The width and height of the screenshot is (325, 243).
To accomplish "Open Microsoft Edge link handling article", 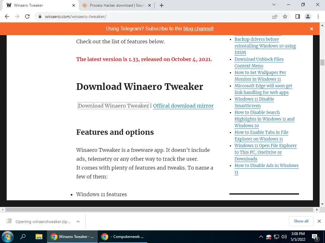I will click(263, 89).
